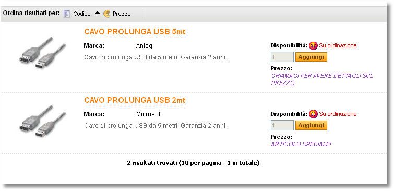Screen dimensions: 394x191
Task: Click the ARTICOLO SPECIALE! price note
Action: click(x=301, y=144)
